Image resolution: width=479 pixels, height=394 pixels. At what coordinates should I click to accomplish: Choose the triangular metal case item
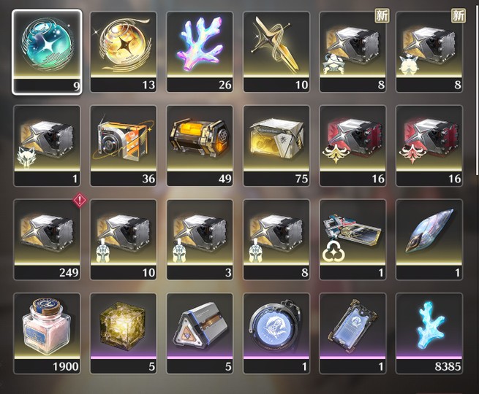coord(200,333)
